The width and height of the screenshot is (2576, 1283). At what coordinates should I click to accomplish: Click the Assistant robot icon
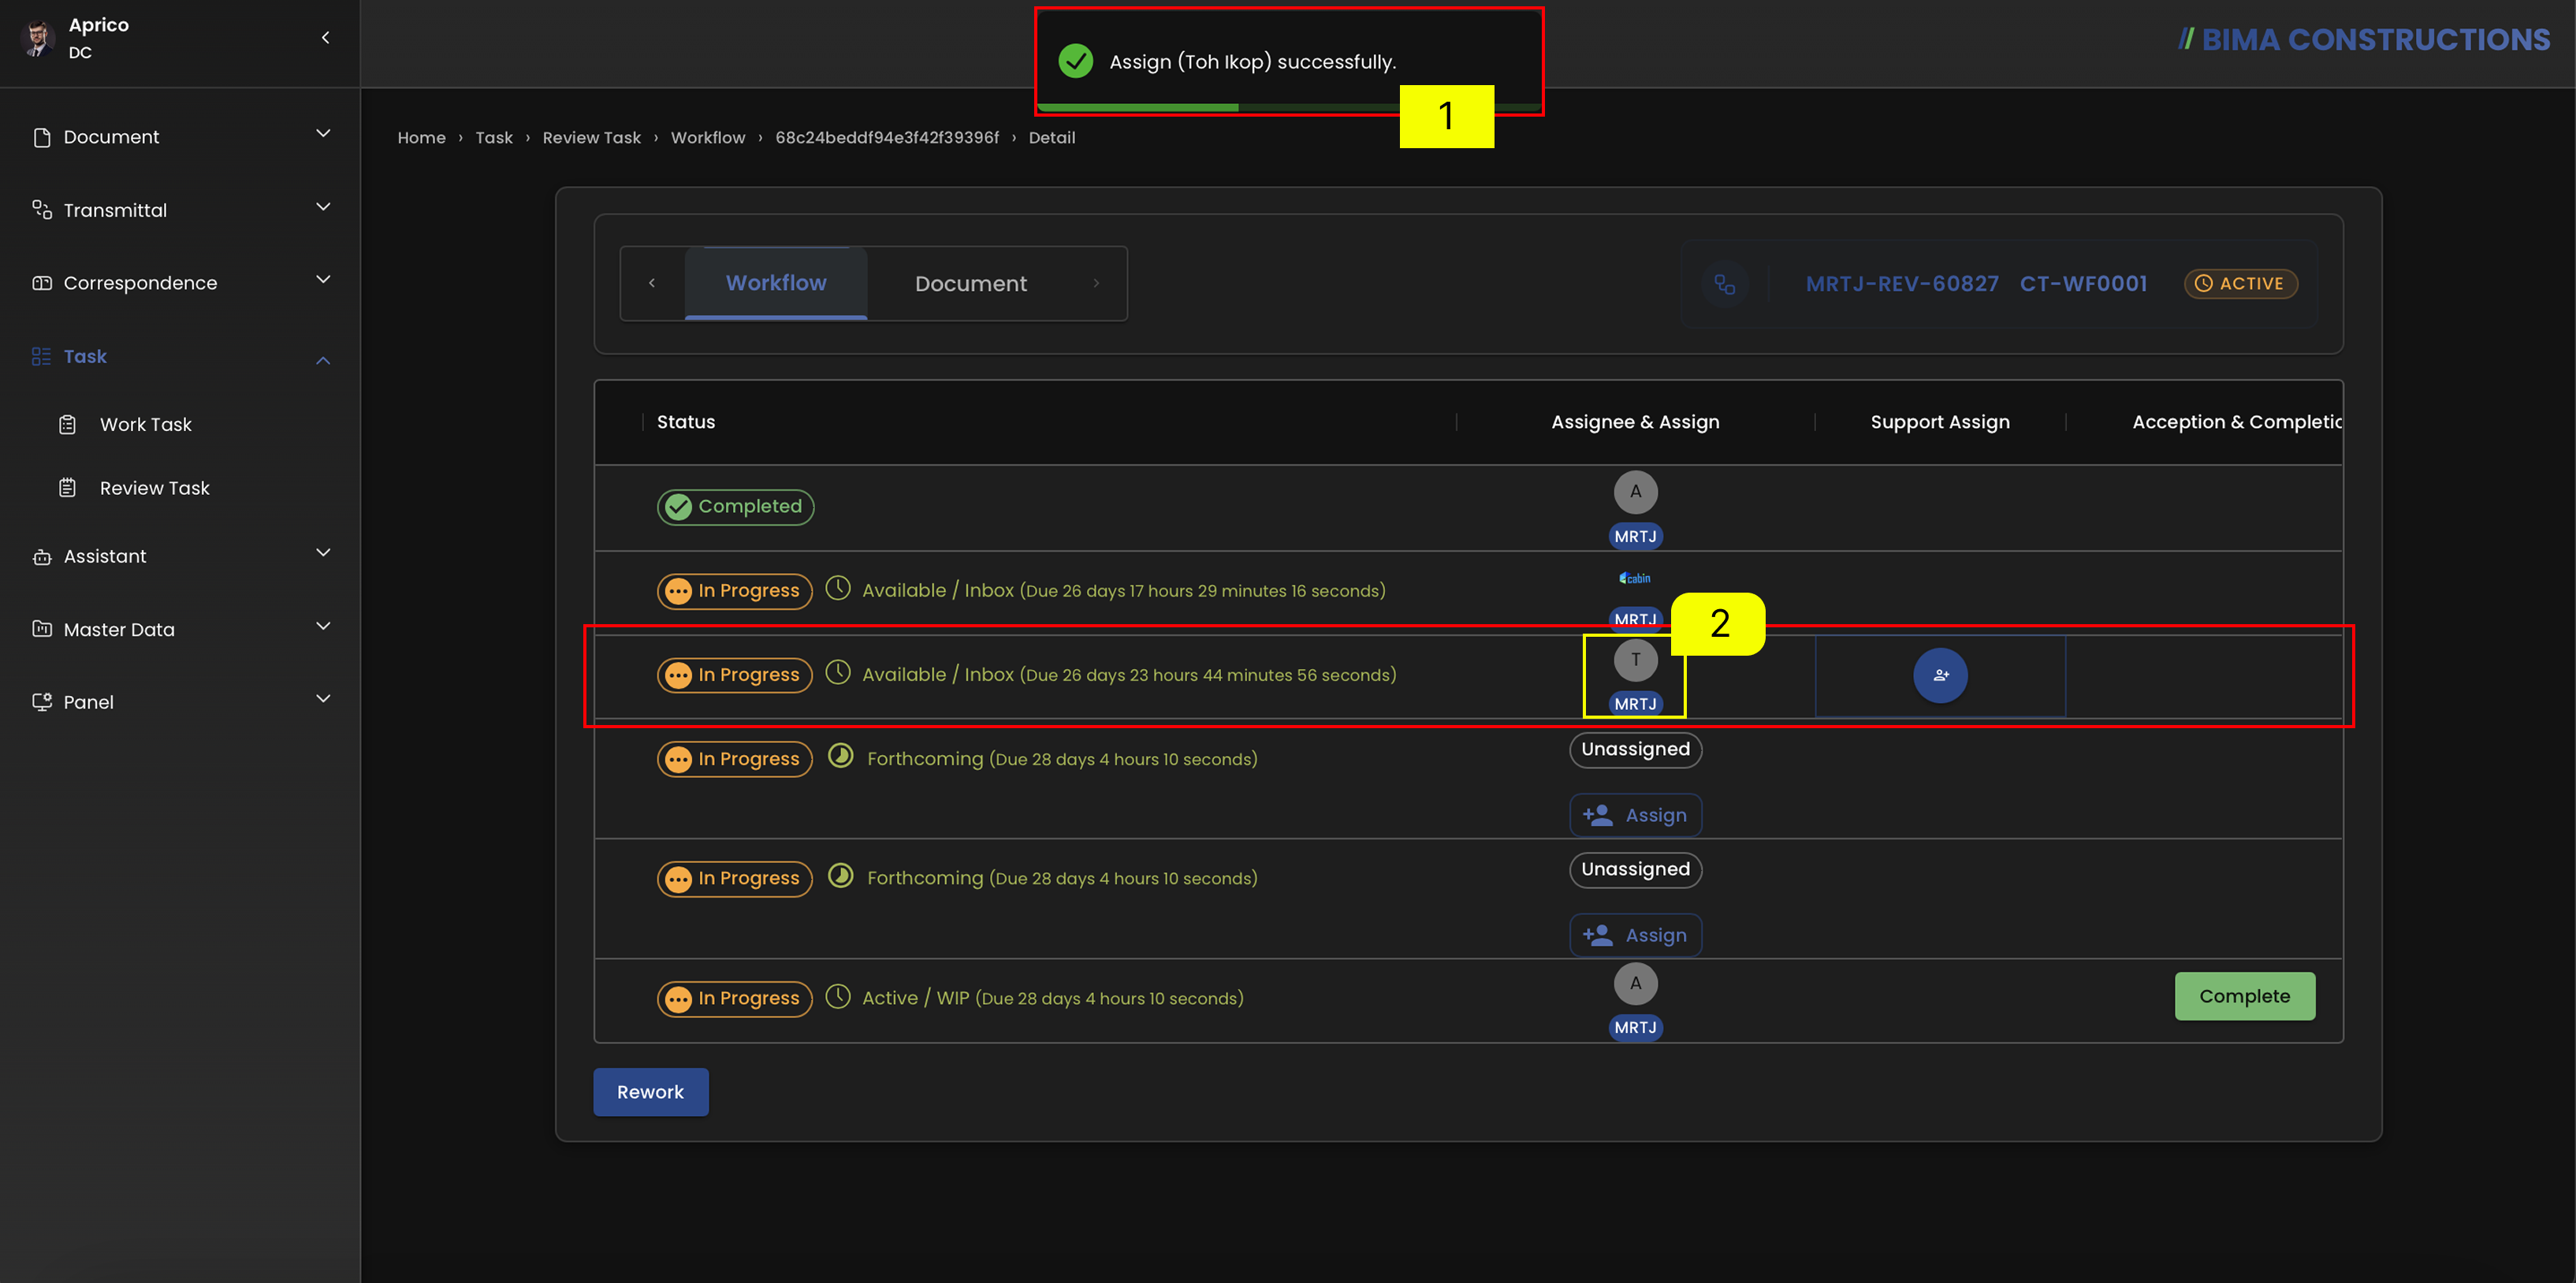[41, 557]
